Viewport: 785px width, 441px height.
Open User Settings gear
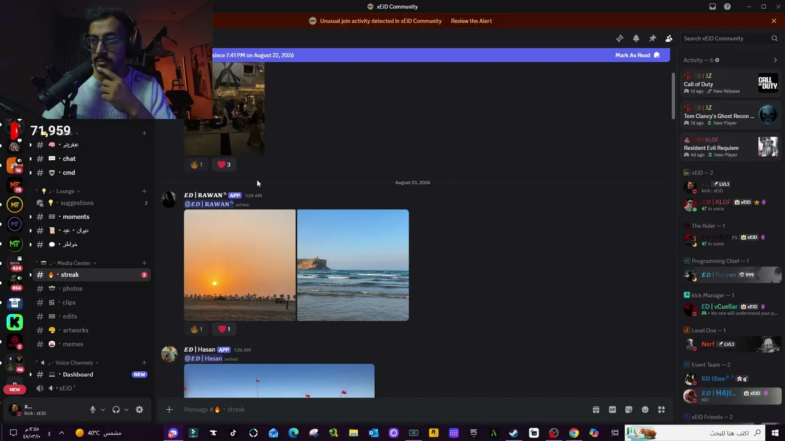[139, 410]
